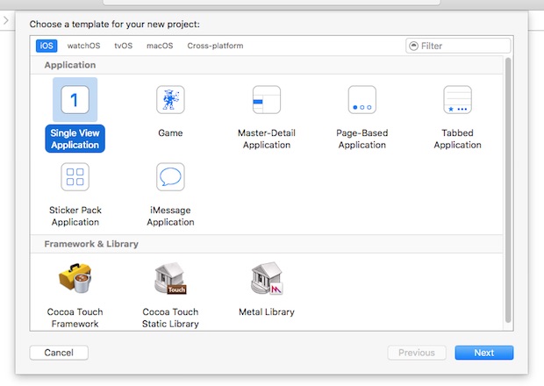The width and height of the screenshot is (544, 386).
Task: Select the Cocoa Touch Static Library icon
Action: (170, 278)
